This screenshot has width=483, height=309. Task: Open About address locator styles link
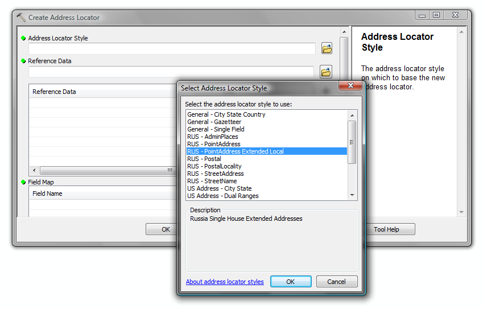tap(225, 282)
